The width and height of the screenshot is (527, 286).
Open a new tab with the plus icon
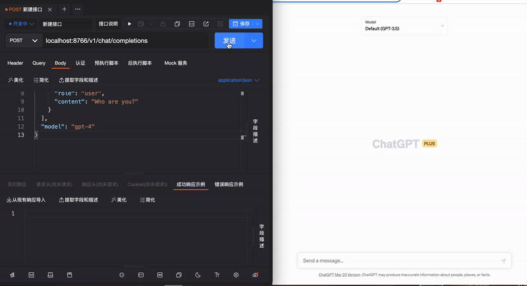(64, 9)
